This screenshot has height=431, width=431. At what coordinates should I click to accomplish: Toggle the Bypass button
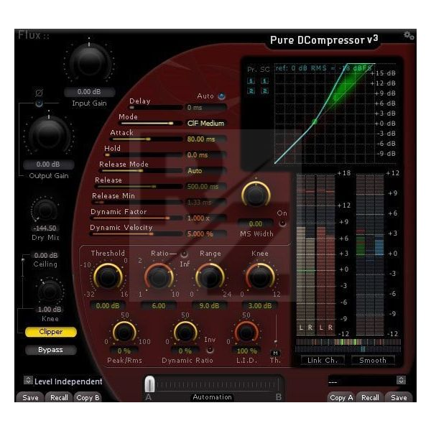pyautogui.click(x=50, y=350)
